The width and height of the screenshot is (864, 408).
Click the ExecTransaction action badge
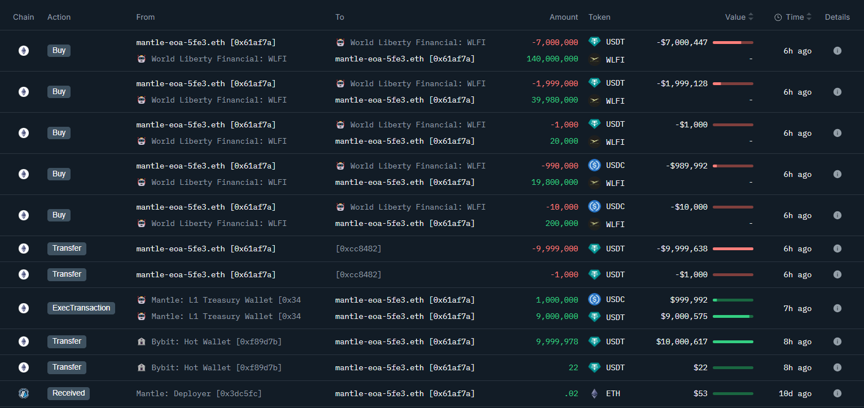pos(81,308)
